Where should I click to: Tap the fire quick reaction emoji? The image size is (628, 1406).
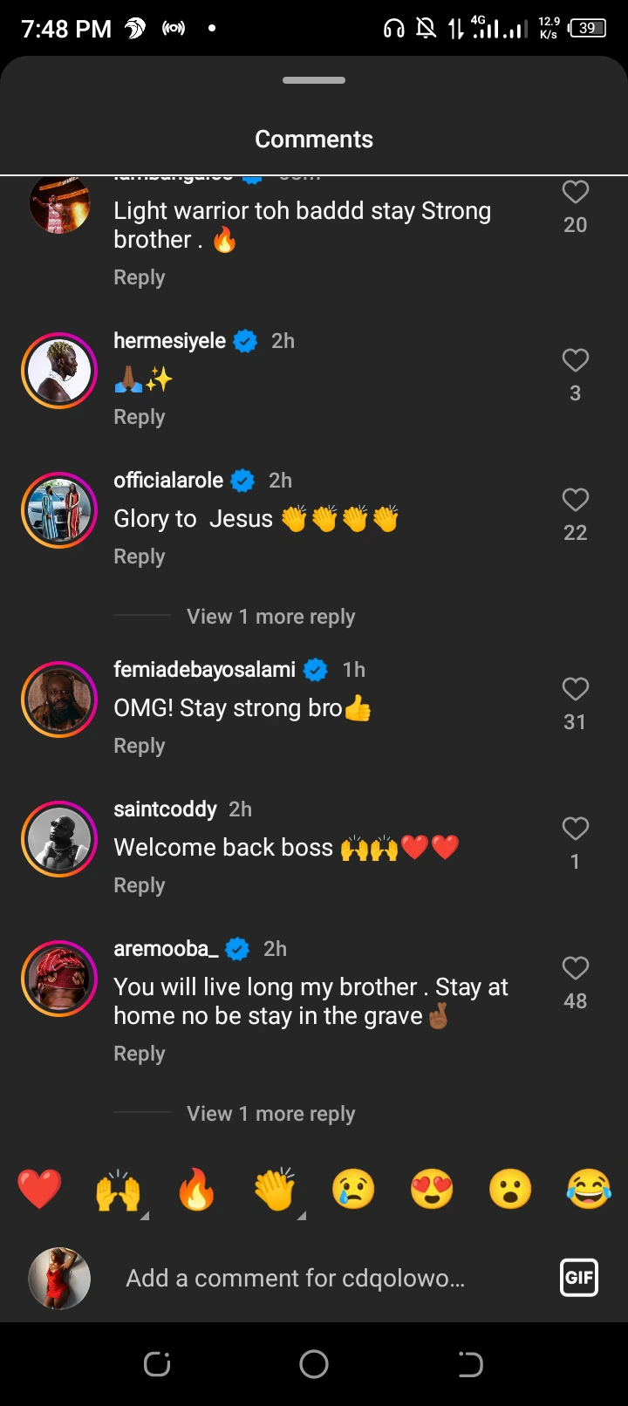point(197,1189)
